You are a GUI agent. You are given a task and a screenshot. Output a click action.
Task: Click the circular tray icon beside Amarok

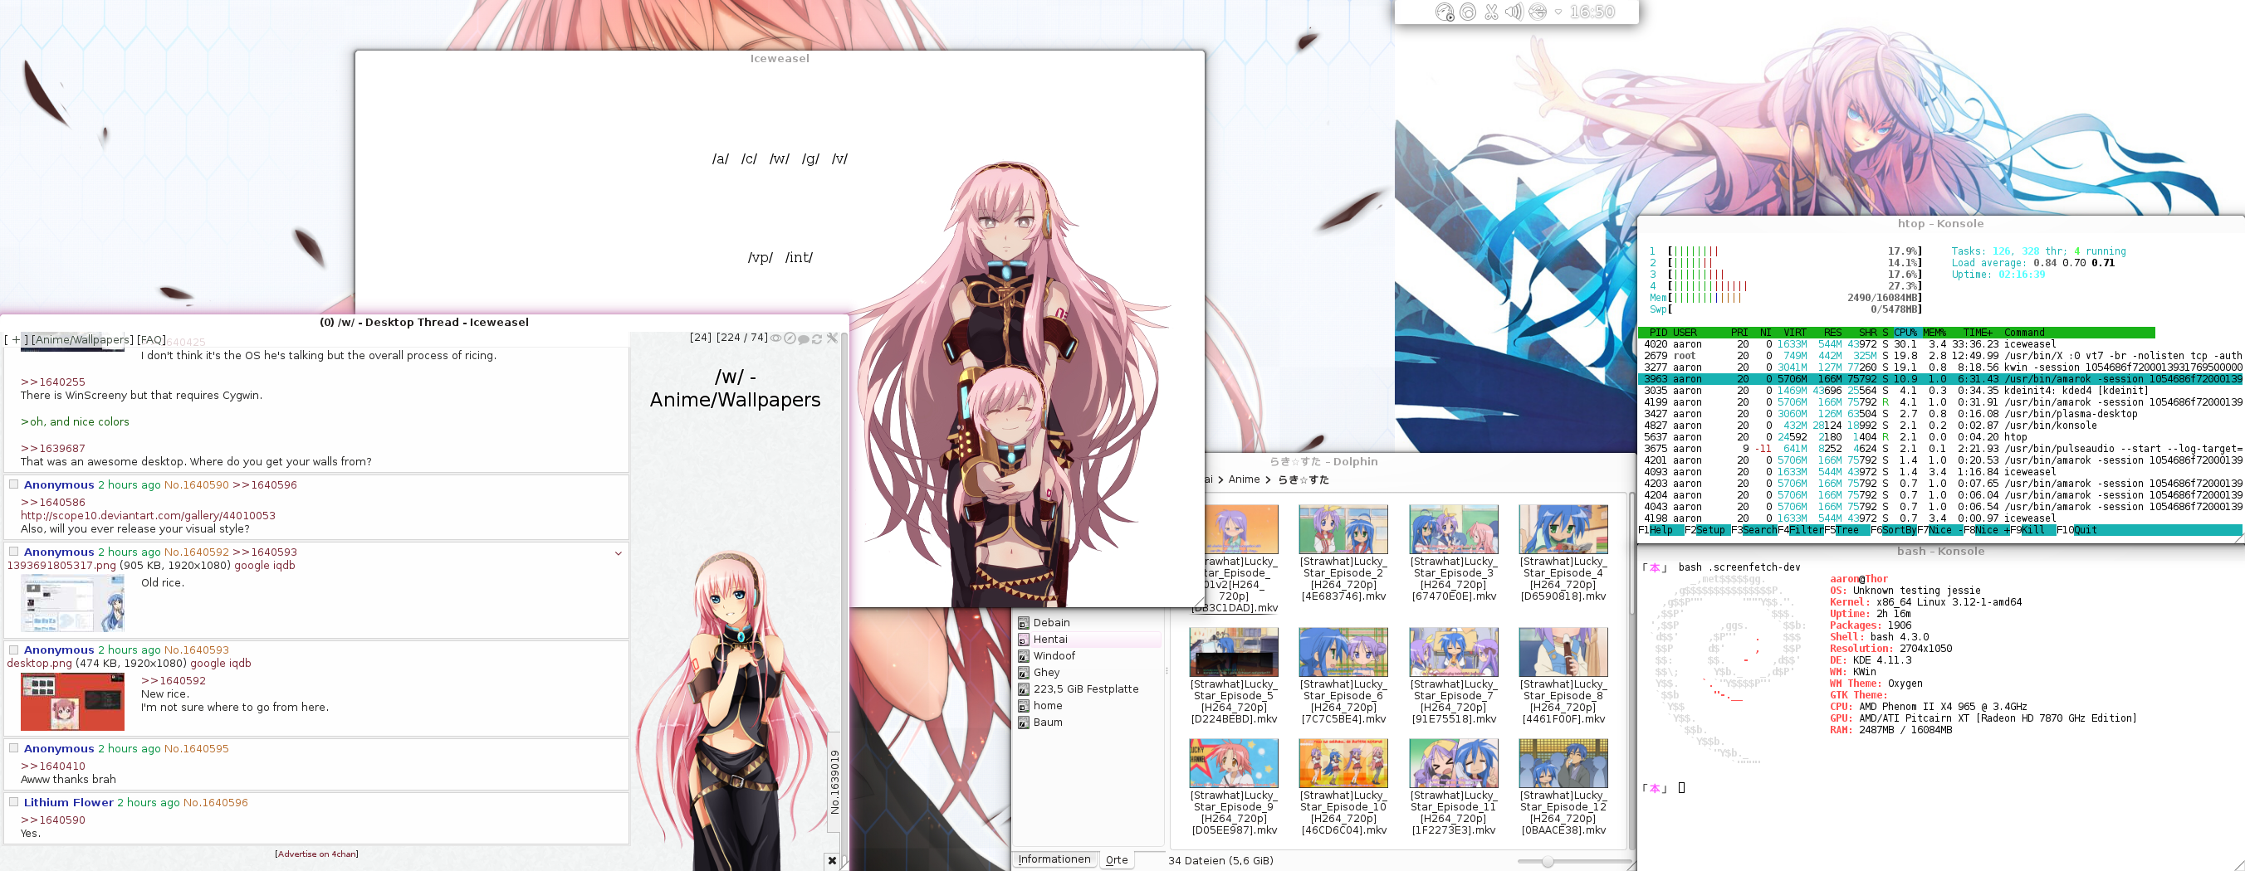tap(1468, 12)
